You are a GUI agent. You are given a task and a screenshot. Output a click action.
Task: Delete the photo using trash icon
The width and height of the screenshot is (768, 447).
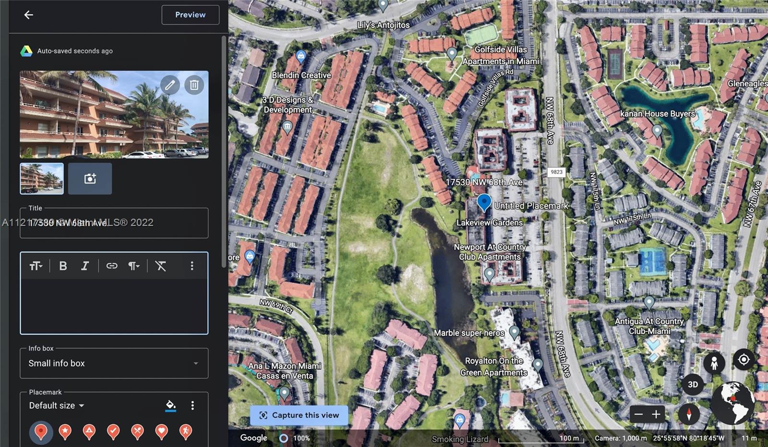194,85
